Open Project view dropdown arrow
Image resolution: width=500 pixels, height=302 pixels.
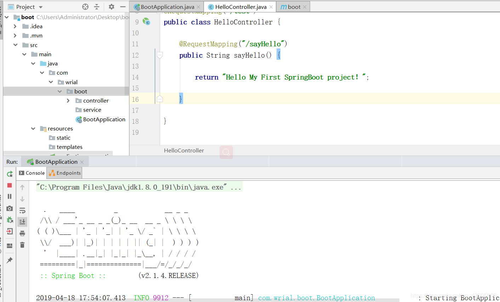[41, 7]
